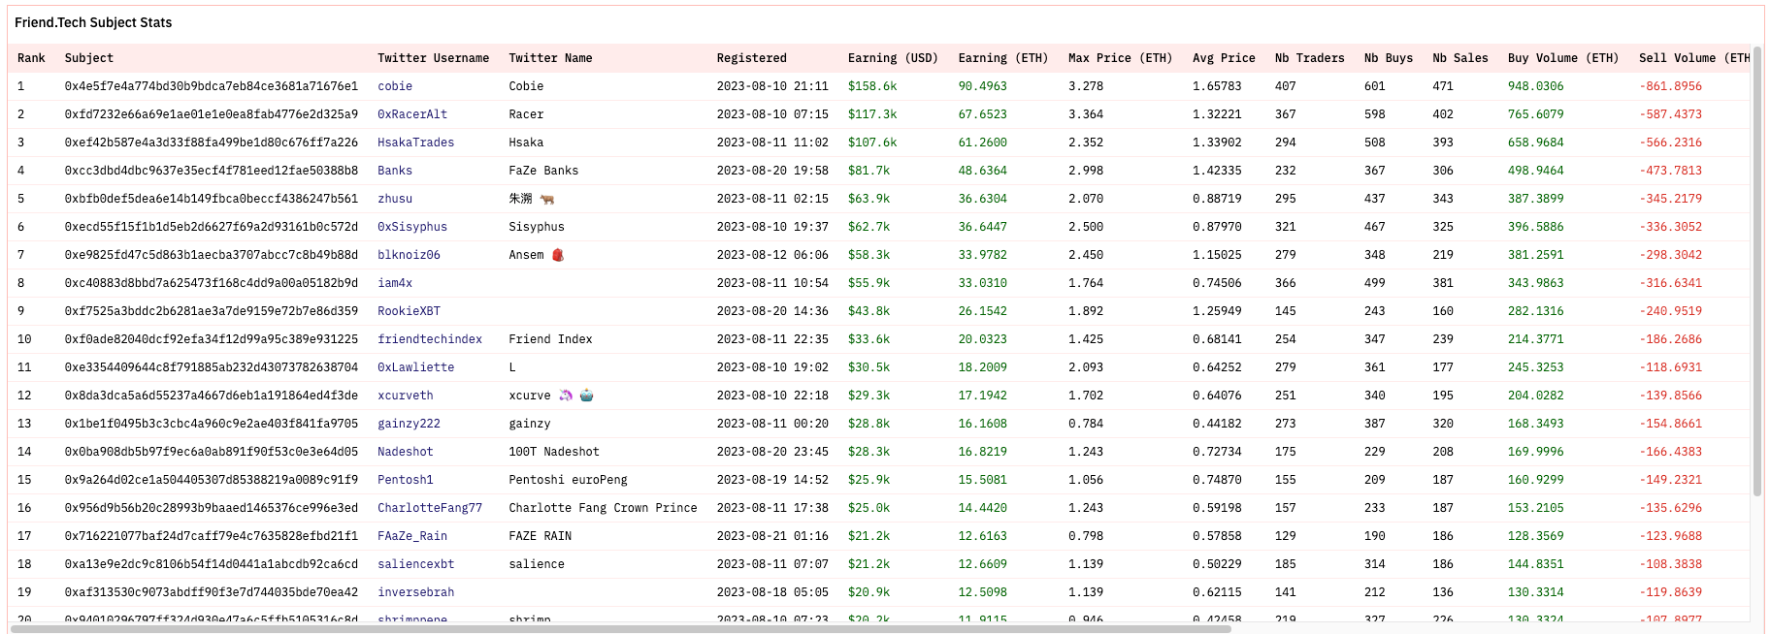Click the Banks username link
This screenshot has height=634, width=1770.
click(x=394, y=171)
